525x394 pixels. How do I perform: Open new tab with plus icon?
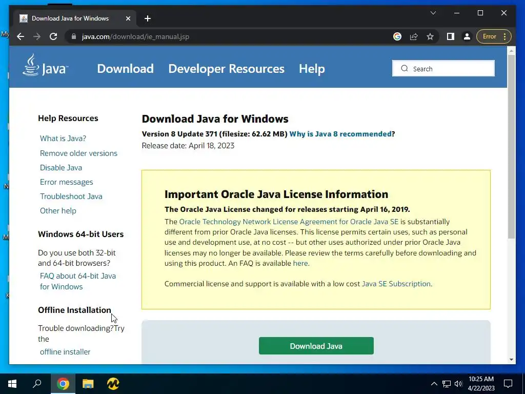(148, 18)
